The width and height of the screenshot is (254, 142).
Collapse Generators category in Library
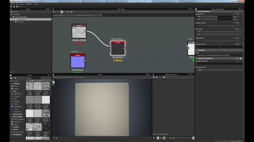11,84
